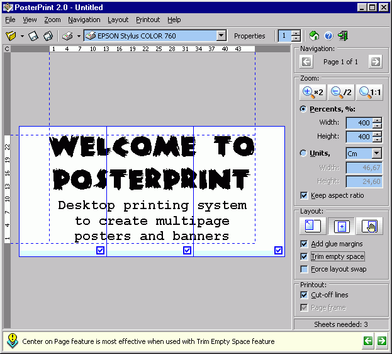The height and width of the screenshot is (354, 392).
Task: Click the percent Height field
Action: point(359,137)
